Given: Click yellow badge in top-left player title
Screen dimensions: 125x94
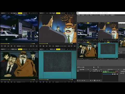Looking at the screenshot, I should [x=20, y=13].
